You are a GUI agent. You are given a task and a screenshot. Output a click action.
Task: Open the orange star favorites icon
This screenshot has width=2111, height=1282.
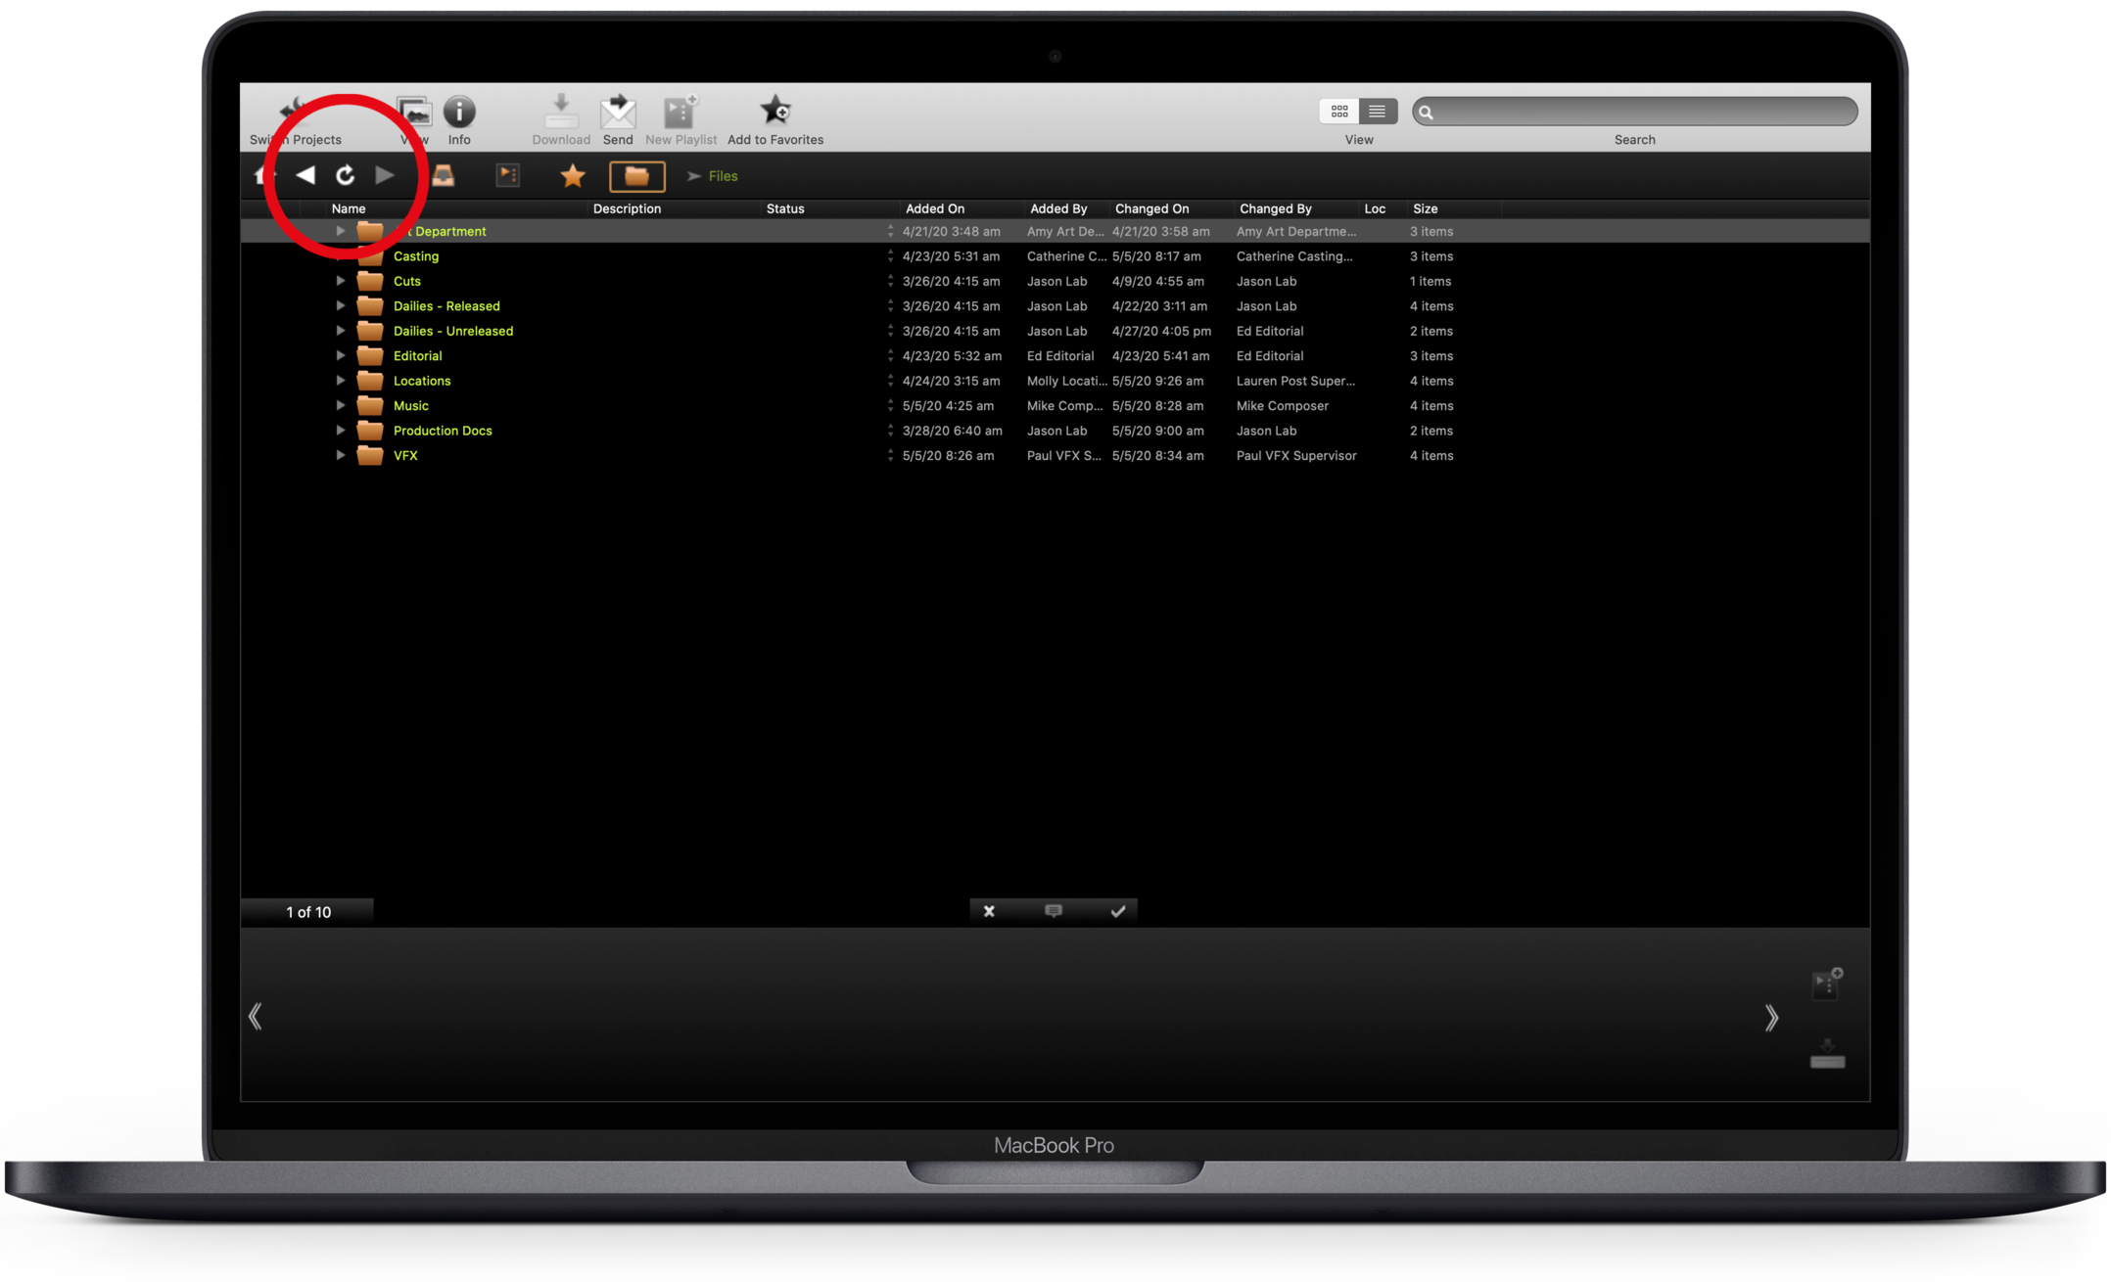(573, 176)
